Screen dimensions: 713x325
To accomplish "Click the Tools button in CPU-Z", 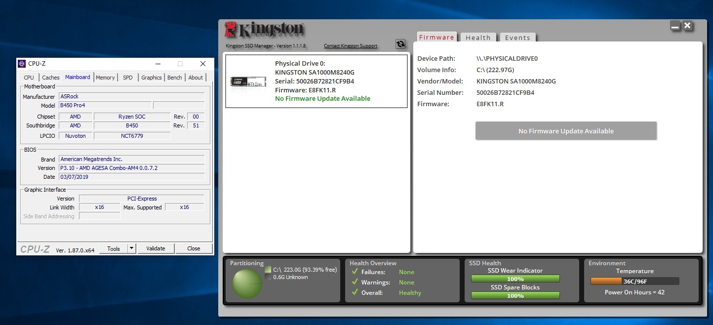I will (x=114, y=248).
